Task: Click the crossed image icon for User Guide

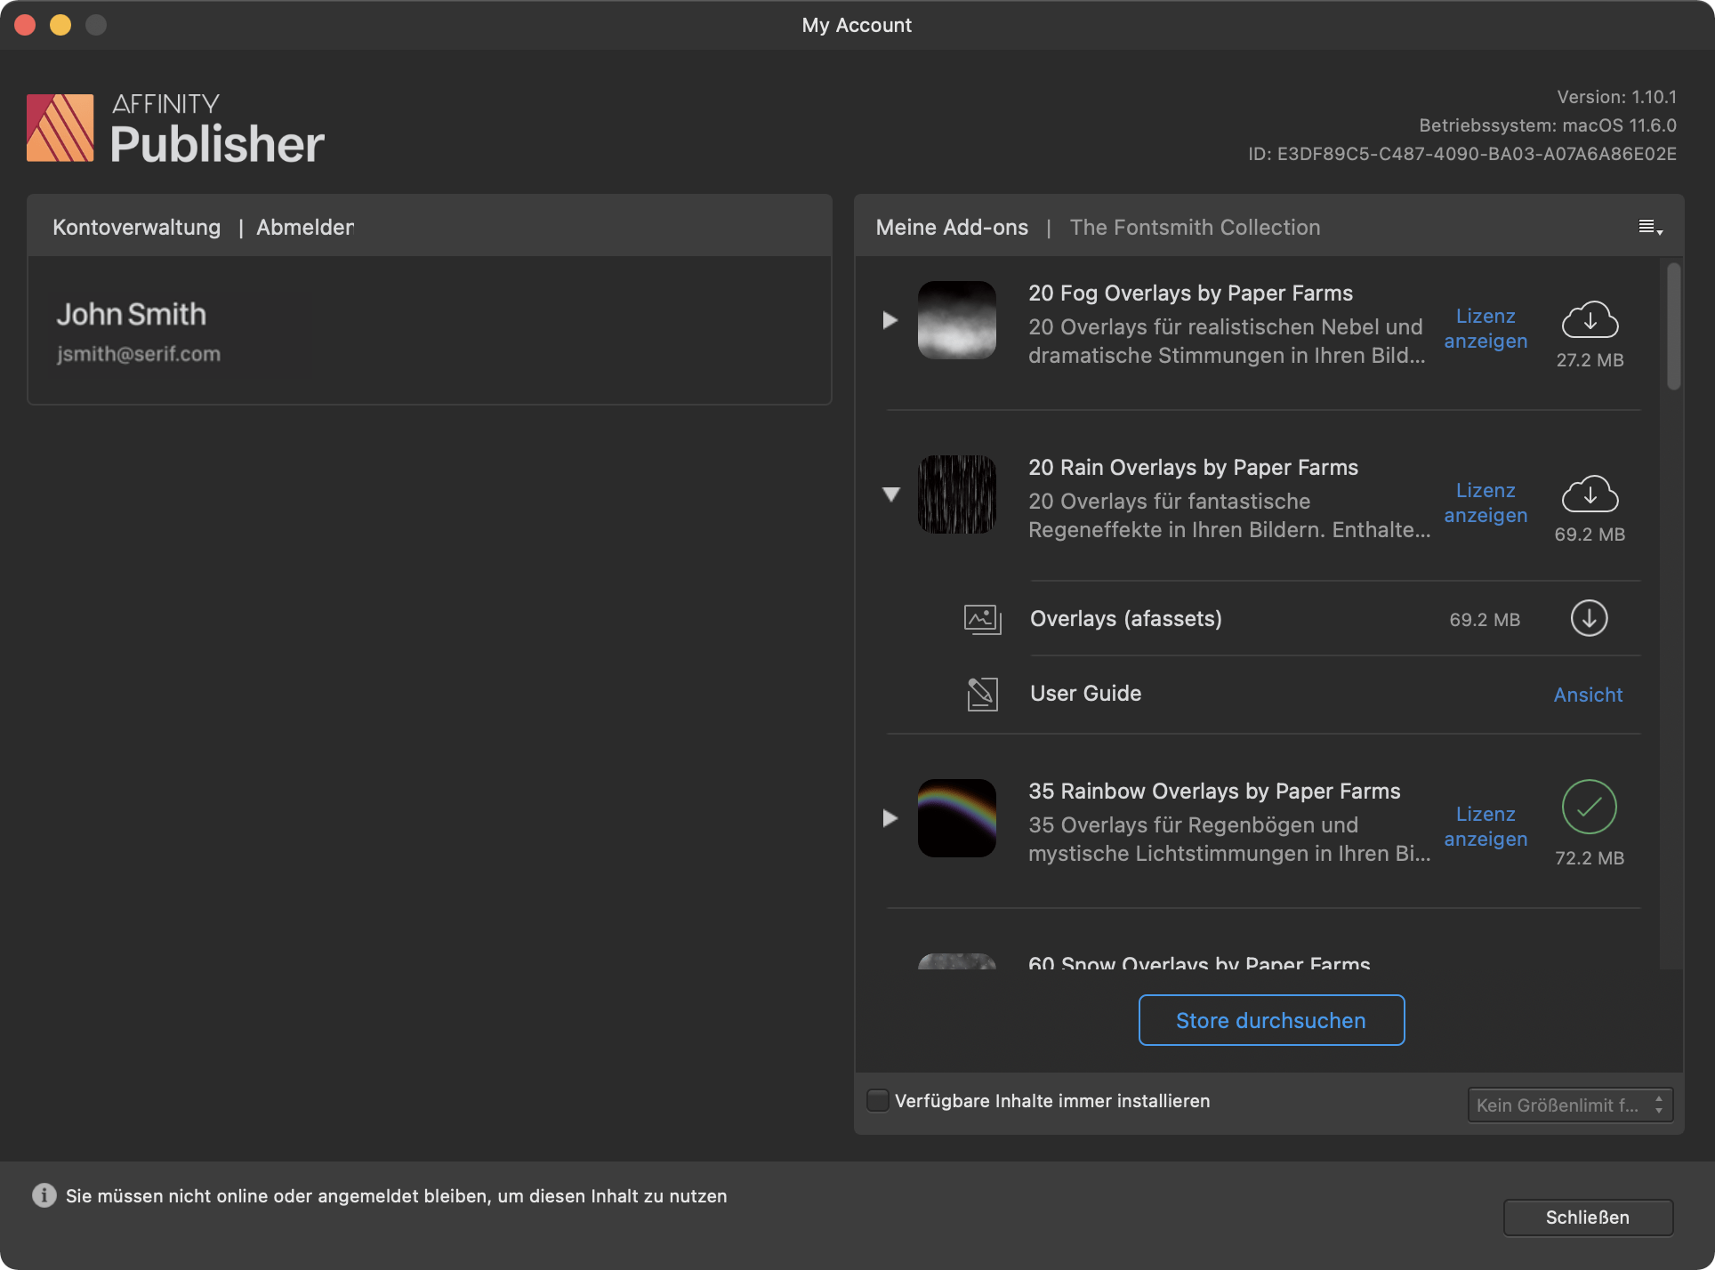Action: (981, 691)
